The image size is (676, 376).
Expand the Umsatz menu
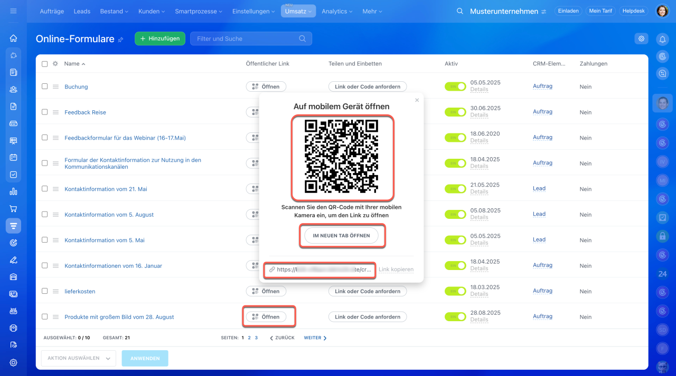tap(298, 11)
